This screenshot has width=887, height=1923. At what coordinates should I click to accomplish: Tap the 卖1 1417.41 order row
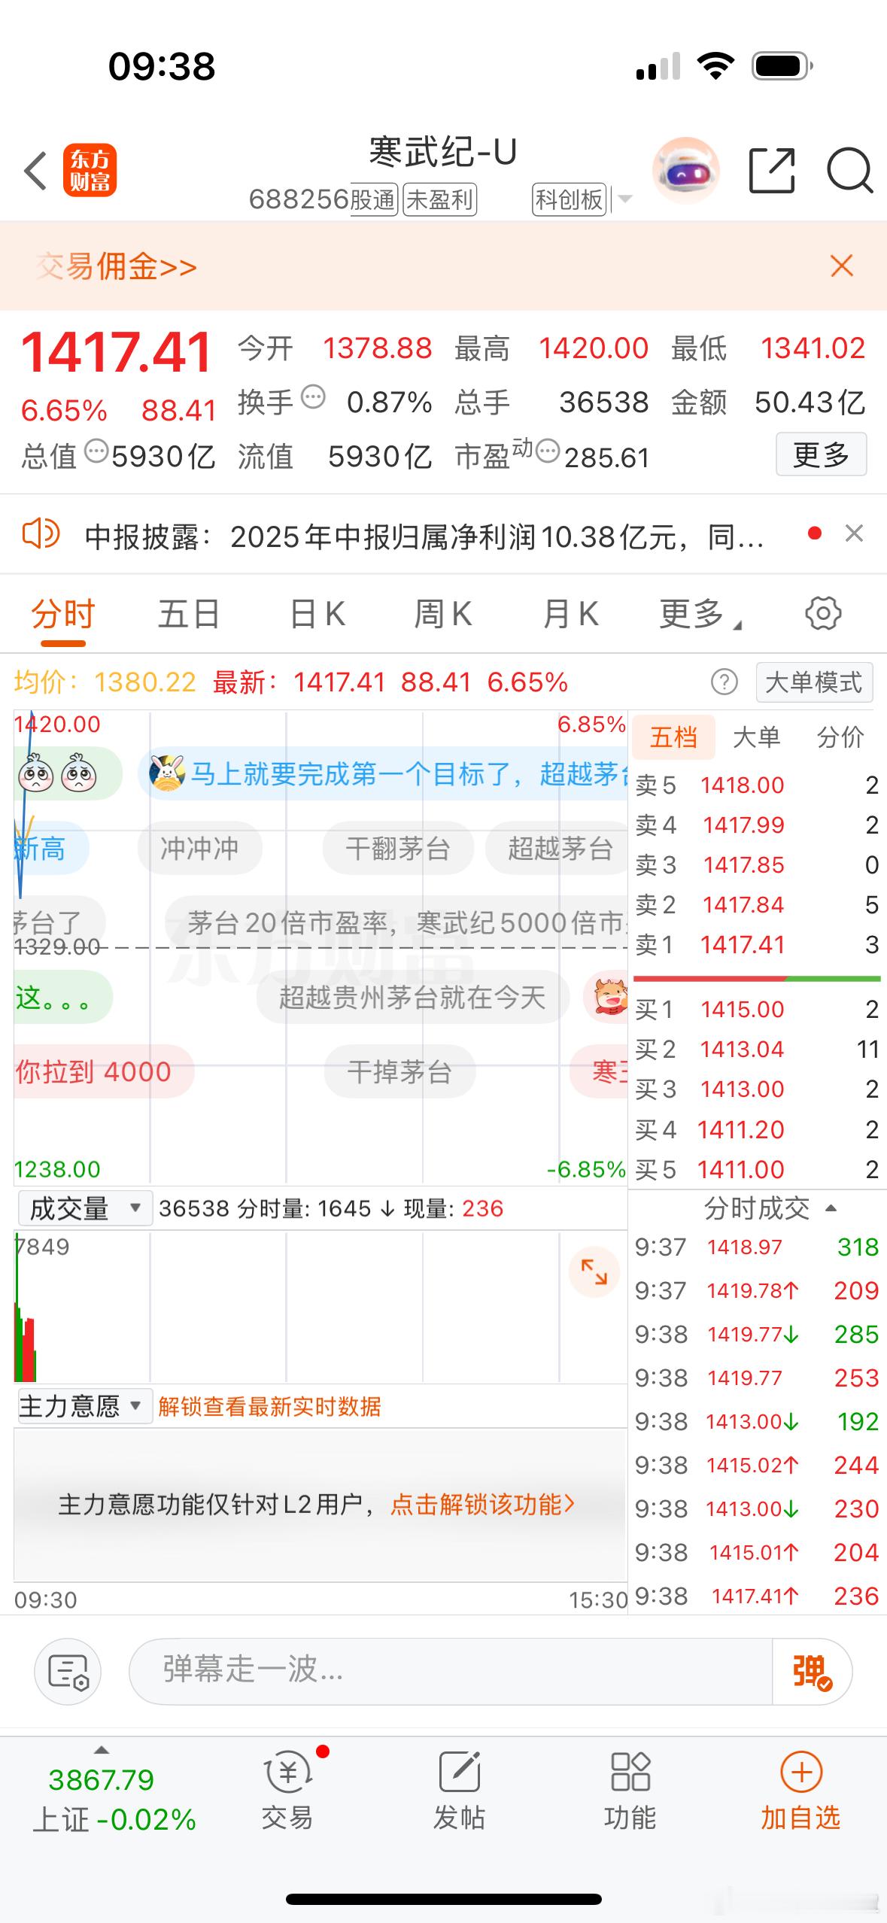[x=757, y=944]
